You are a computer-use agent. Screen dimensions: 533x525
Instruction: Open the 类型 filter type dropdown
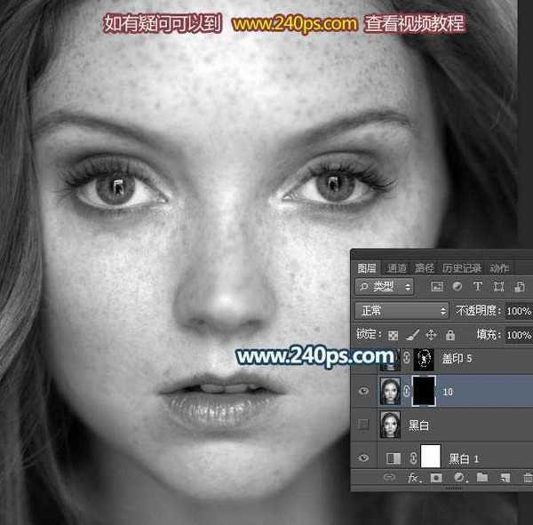click(x=384, y=287)
